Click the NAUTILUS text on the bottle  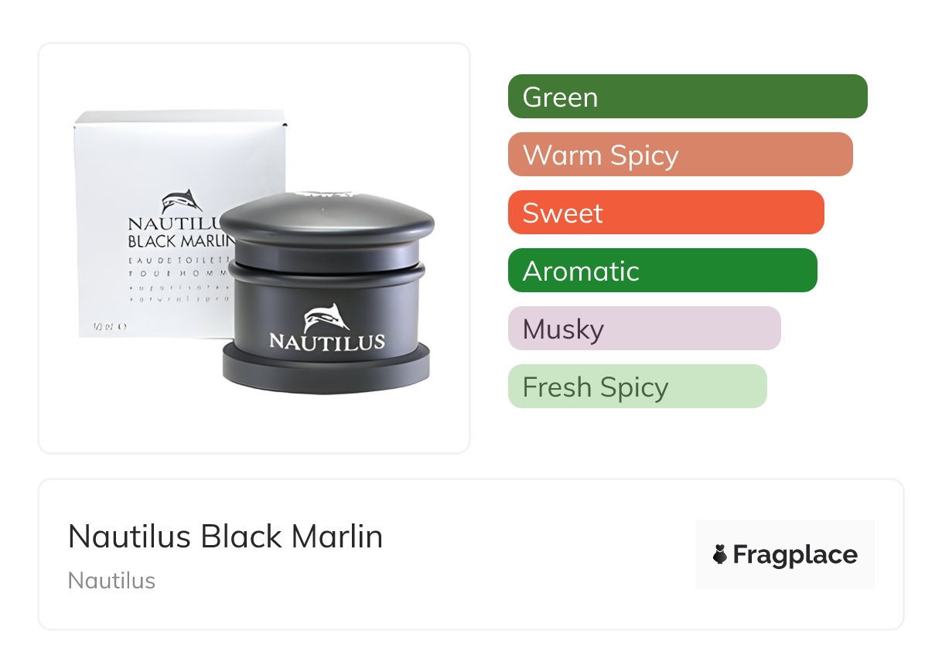(326, 342)
